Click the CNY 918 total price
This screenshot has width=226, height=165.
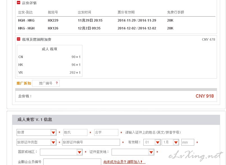tap(205, 96)
